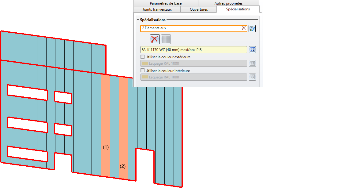Screen dimensions: 349x188
Task: Select the 'Ouvertures' tab
Action: point(199,9)
